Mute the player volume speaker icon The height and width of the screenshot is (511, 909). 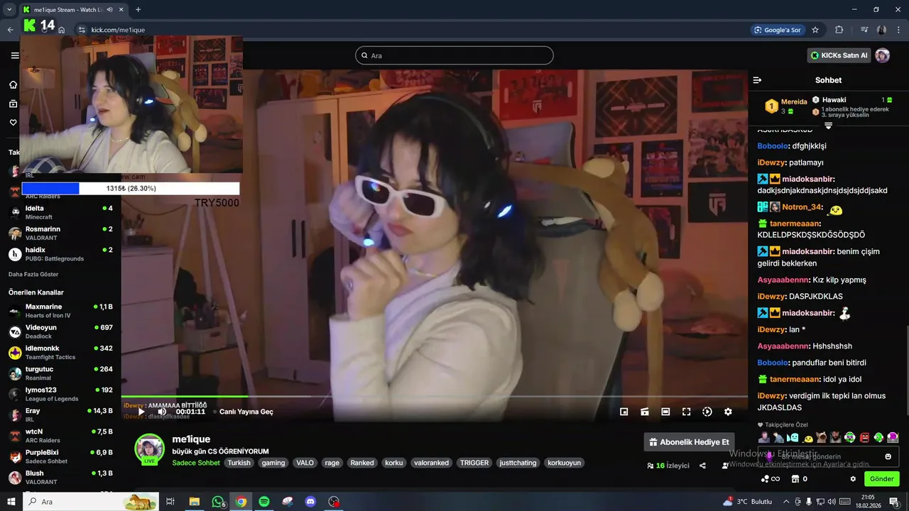(162, 412)
